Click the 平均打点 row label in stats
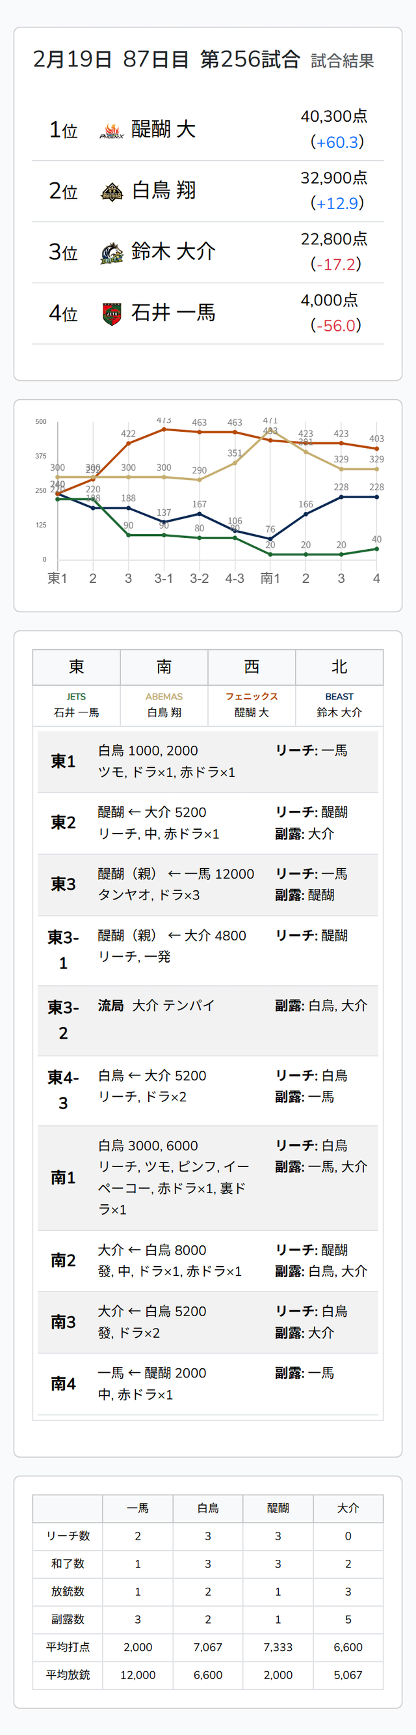 [x=68, y=1646]
